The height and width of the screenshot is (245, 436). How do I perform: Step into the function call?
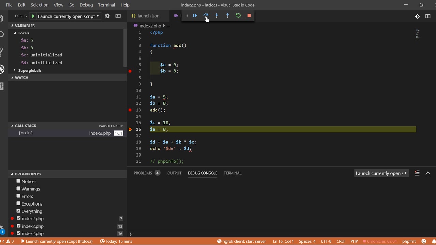217,16
